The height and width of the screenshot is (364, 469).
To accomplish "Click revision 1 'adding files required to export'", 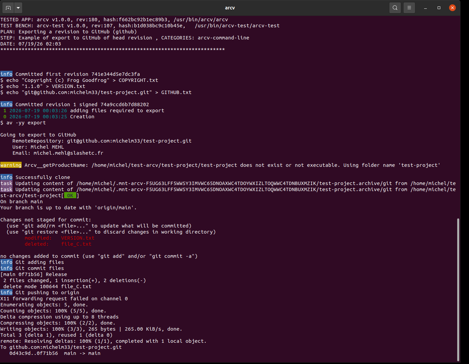I will (x=84, y=111).
